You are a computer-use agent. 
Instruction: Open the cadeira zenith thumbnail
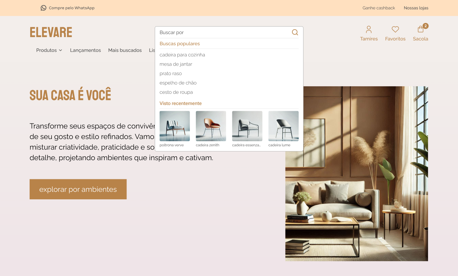(x=211, y=126)
